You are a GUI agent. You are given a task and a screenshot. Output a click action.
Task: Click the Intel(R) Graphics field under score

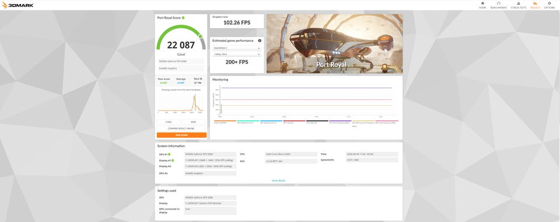coord(181,68)
